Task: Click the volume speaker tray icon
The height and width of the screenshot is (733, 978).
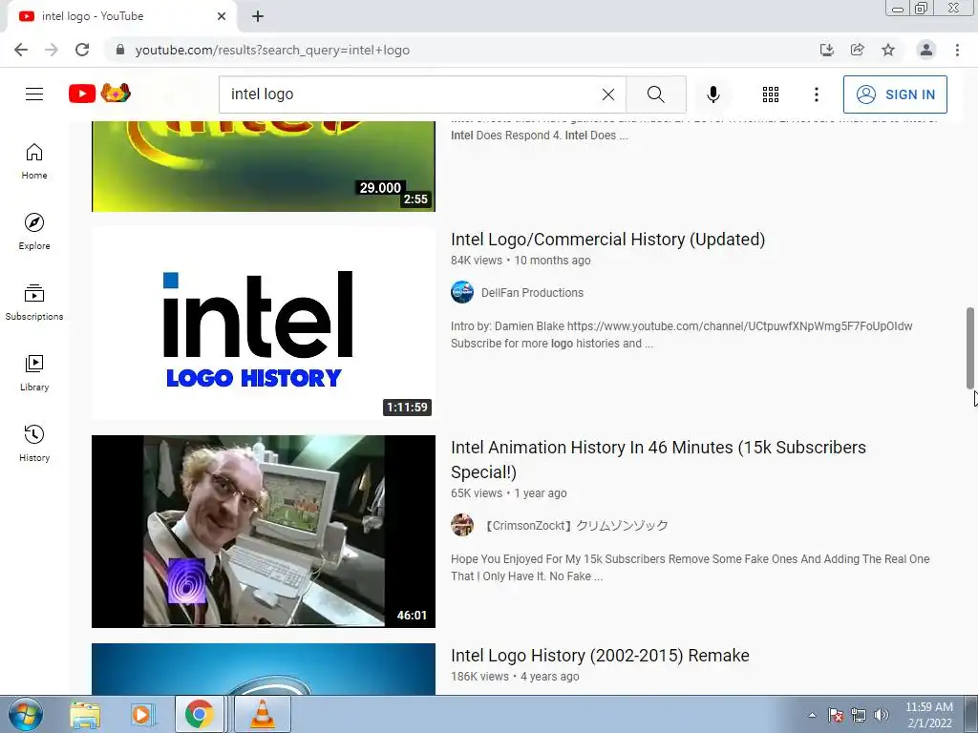Action: [x=882, y=715]
